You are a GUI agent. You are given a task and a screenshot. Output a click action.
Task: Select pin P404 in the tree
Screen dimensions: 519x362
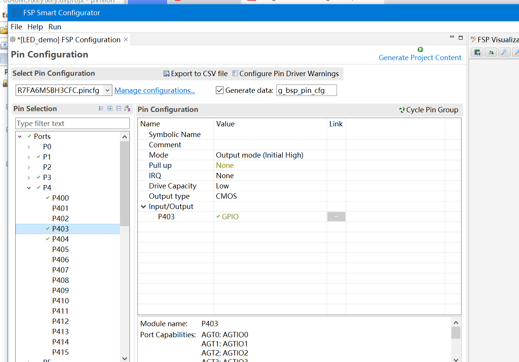[61, 239]
